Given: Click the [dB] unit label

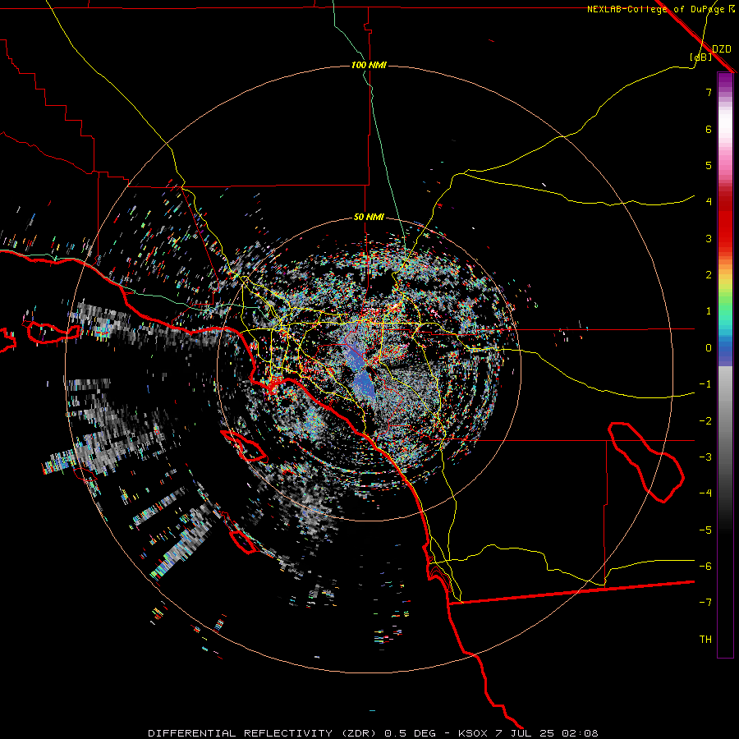Looking at the screenshot, I should pyautogui.click(x=701, y=57).
